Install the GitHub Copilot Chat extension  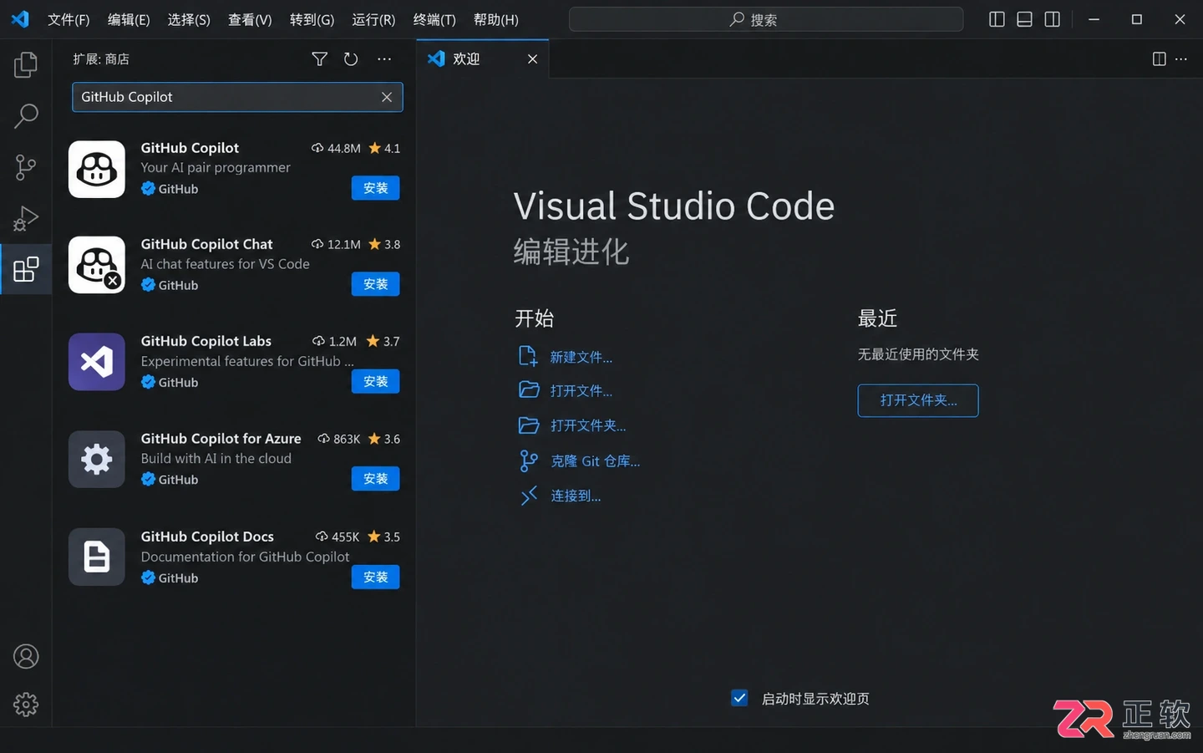click(x=375, y=284)
